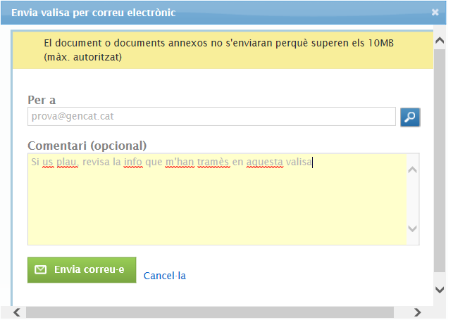The height and width of the screenshot is (320, 453).
Task: Click the envelope icon on the send button
Action: 41,269
